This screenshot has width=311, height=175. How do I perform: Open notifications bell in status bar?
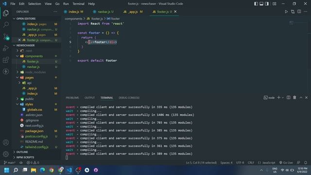[306, 163]
